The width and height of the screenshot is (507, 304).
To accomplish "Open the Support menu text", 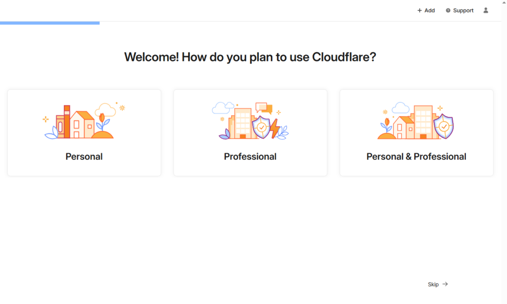I will (463, 10).
